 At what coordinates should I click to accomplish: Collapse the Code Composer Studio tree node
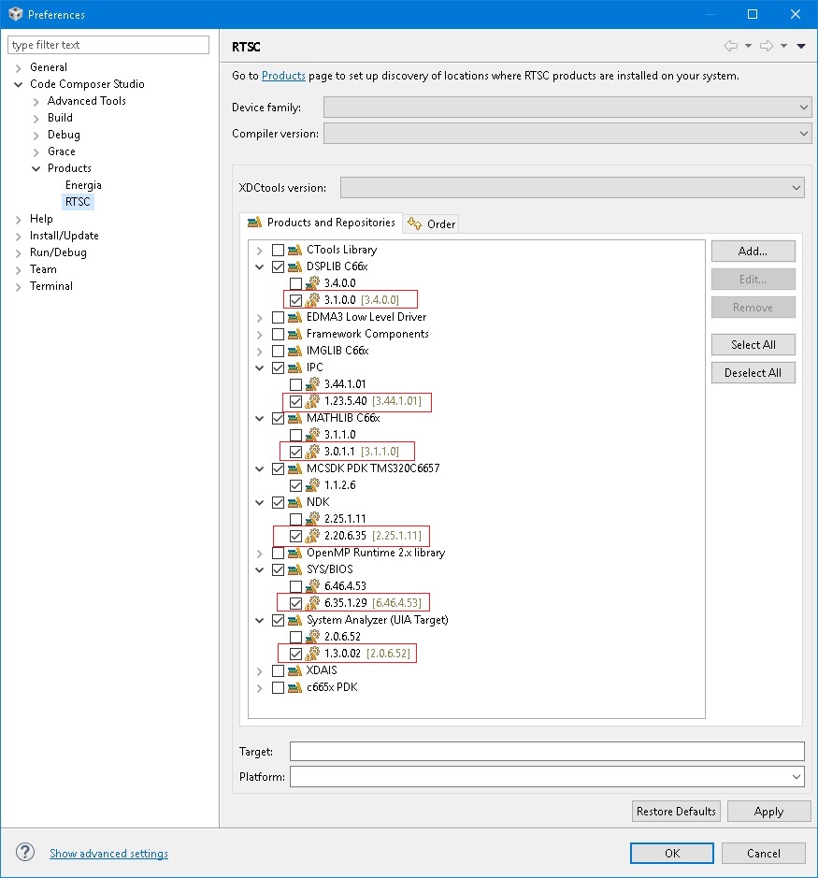(17, 83)
